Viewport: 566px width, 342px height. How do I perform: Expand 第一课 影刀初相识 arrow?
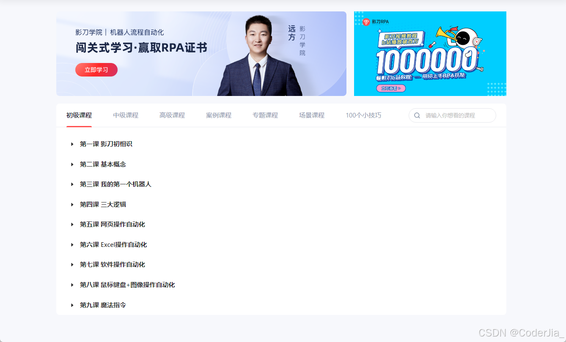[x=72, y=144]
